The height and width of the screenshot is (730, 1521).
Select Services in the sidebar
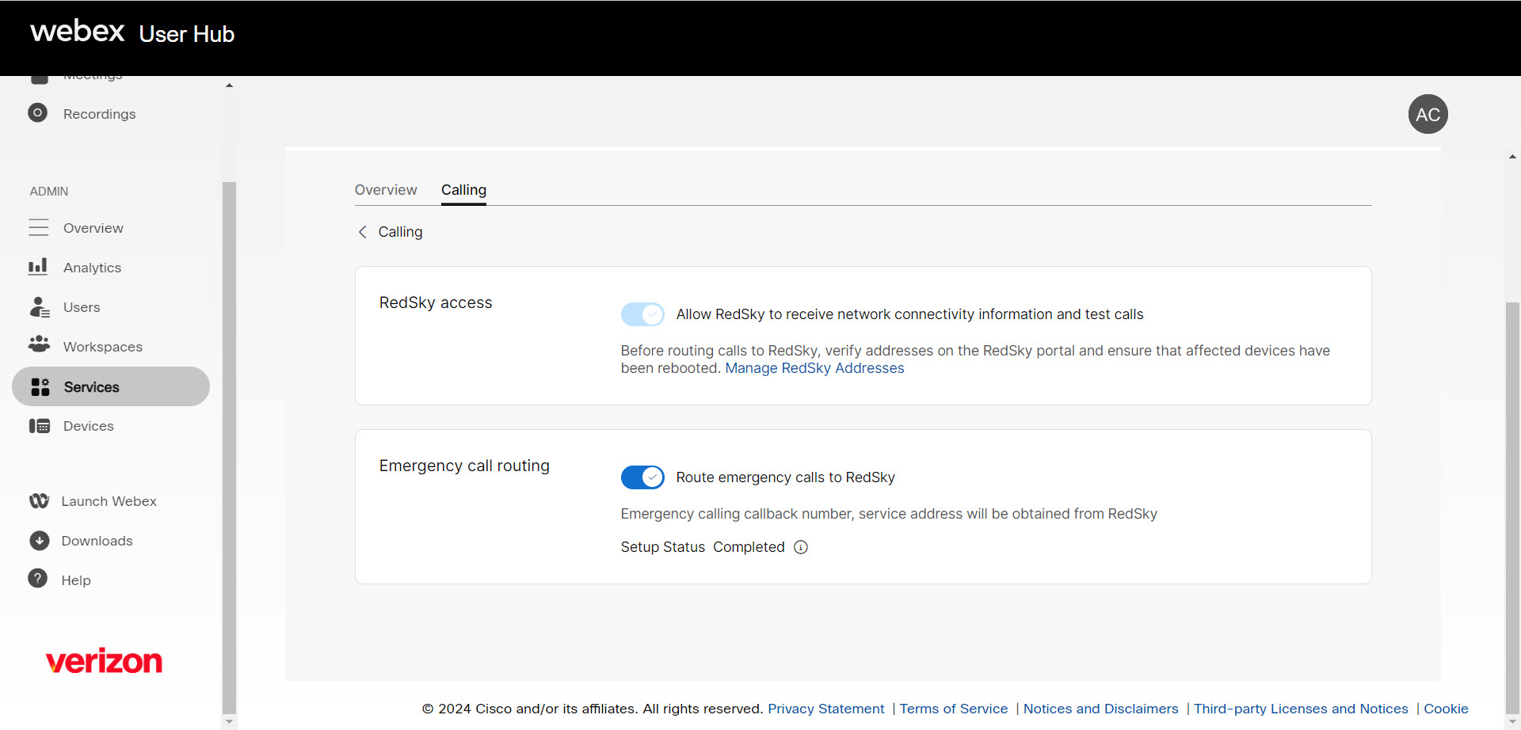tap(111, 386)
